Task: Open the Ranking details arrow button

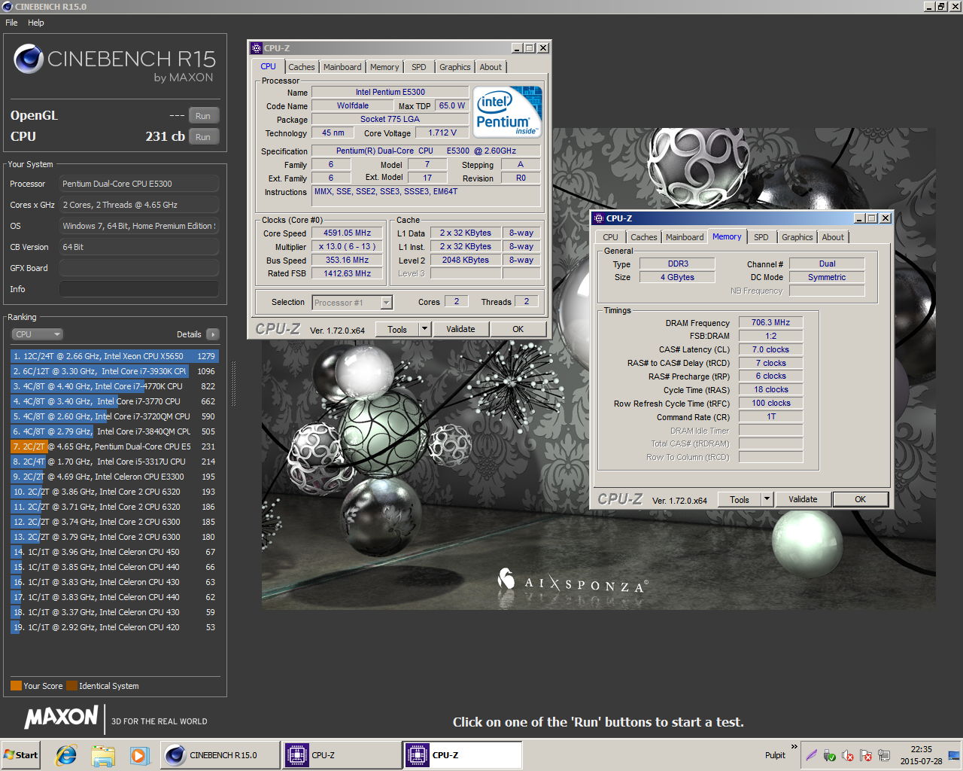Action: [212, 334]
